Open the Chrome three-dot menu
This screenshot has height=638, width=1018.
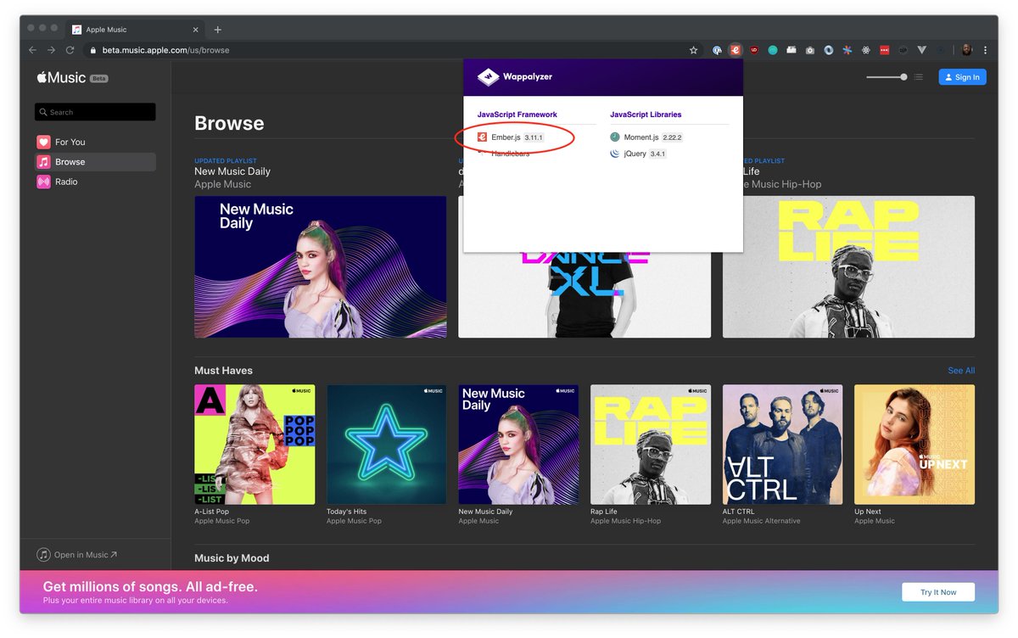[985, 50]
